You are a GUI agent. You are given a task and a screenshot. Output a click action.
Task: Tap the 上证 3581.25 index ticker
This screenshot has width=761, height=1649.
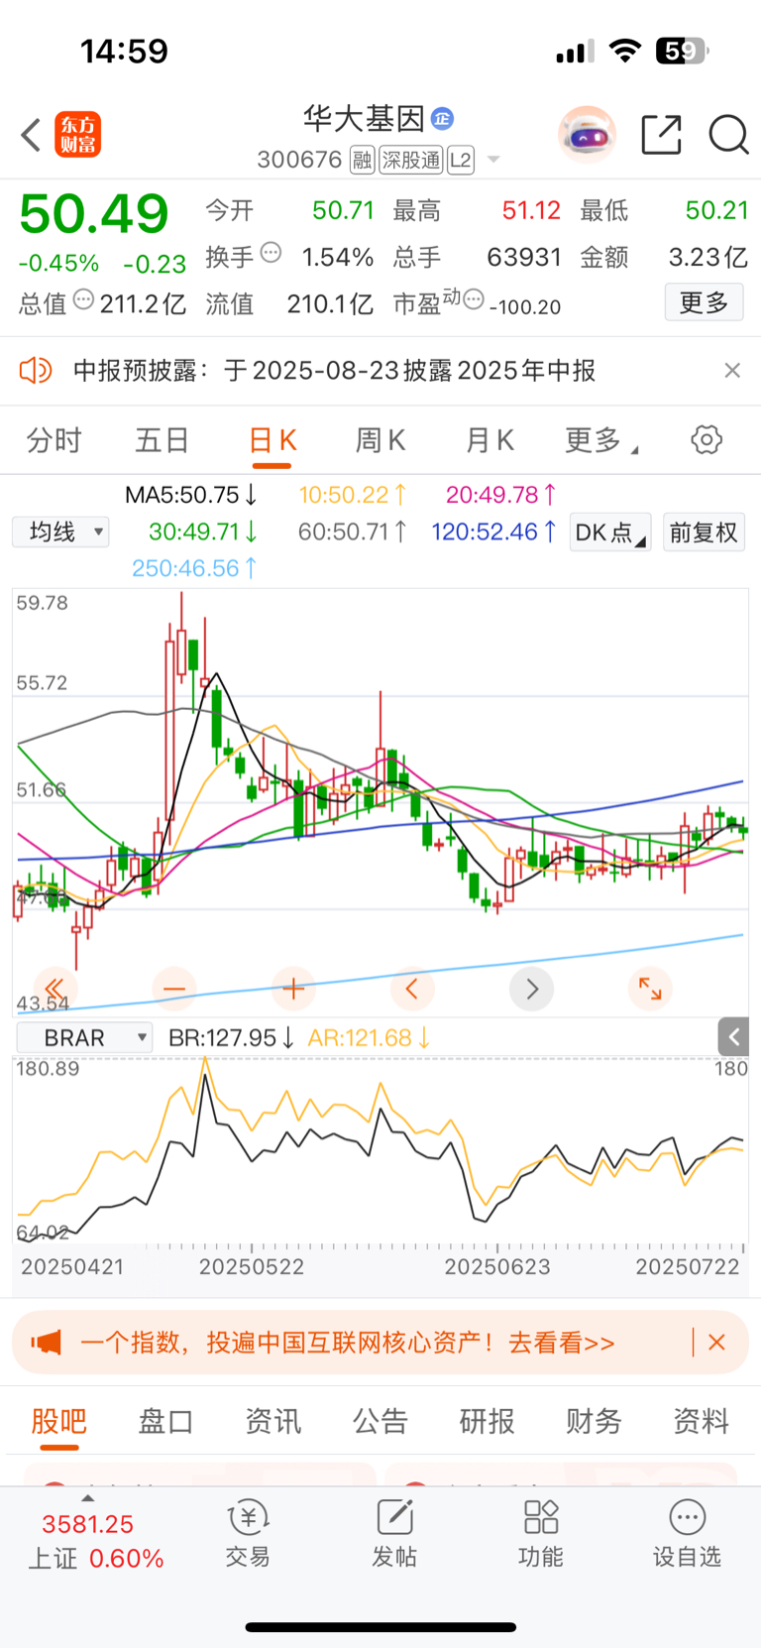(x=95, y=1541)
